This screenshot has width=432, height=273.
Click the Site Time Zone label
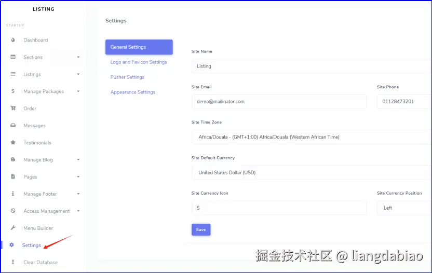(x=206, y=122)
